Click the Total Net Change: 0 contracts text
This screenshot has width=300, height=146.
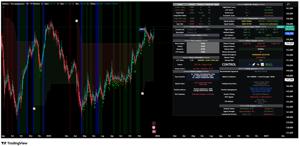pos(203,94)
